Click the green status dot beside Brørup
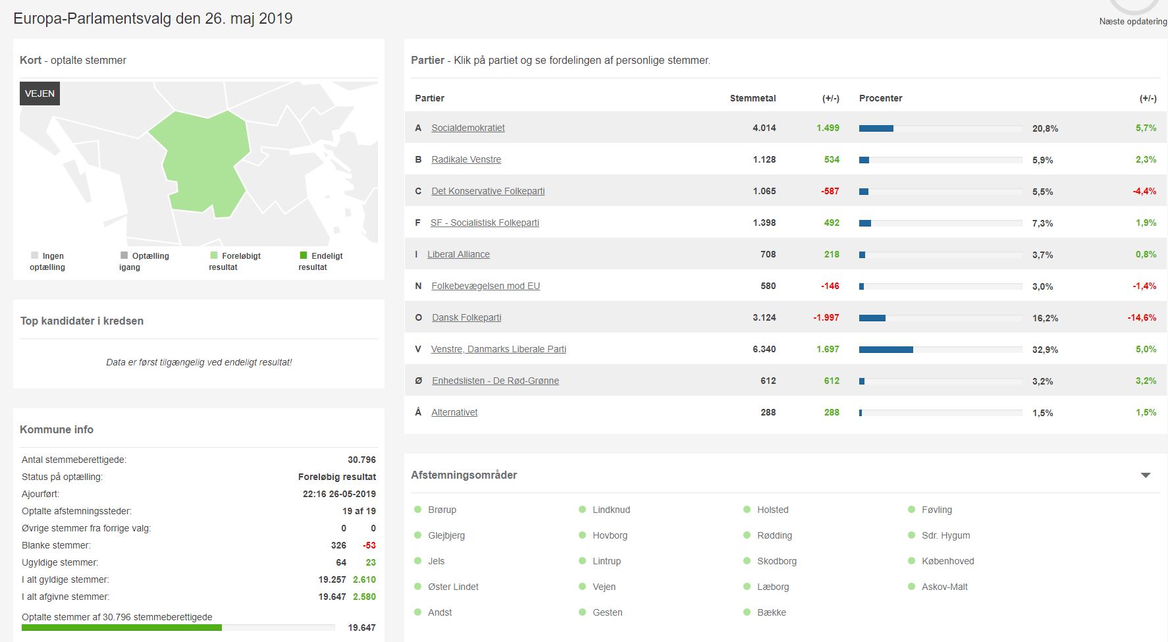Viewport: 1168px width, 642px height. point(417,510)
